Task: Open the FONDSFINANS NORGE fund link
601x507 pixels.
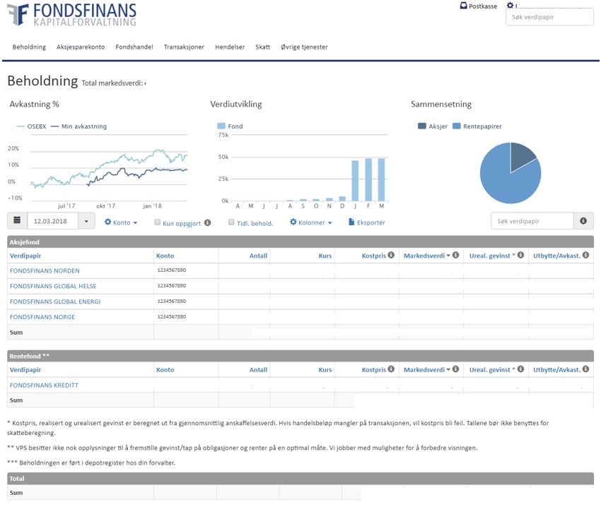Action: 42,317
